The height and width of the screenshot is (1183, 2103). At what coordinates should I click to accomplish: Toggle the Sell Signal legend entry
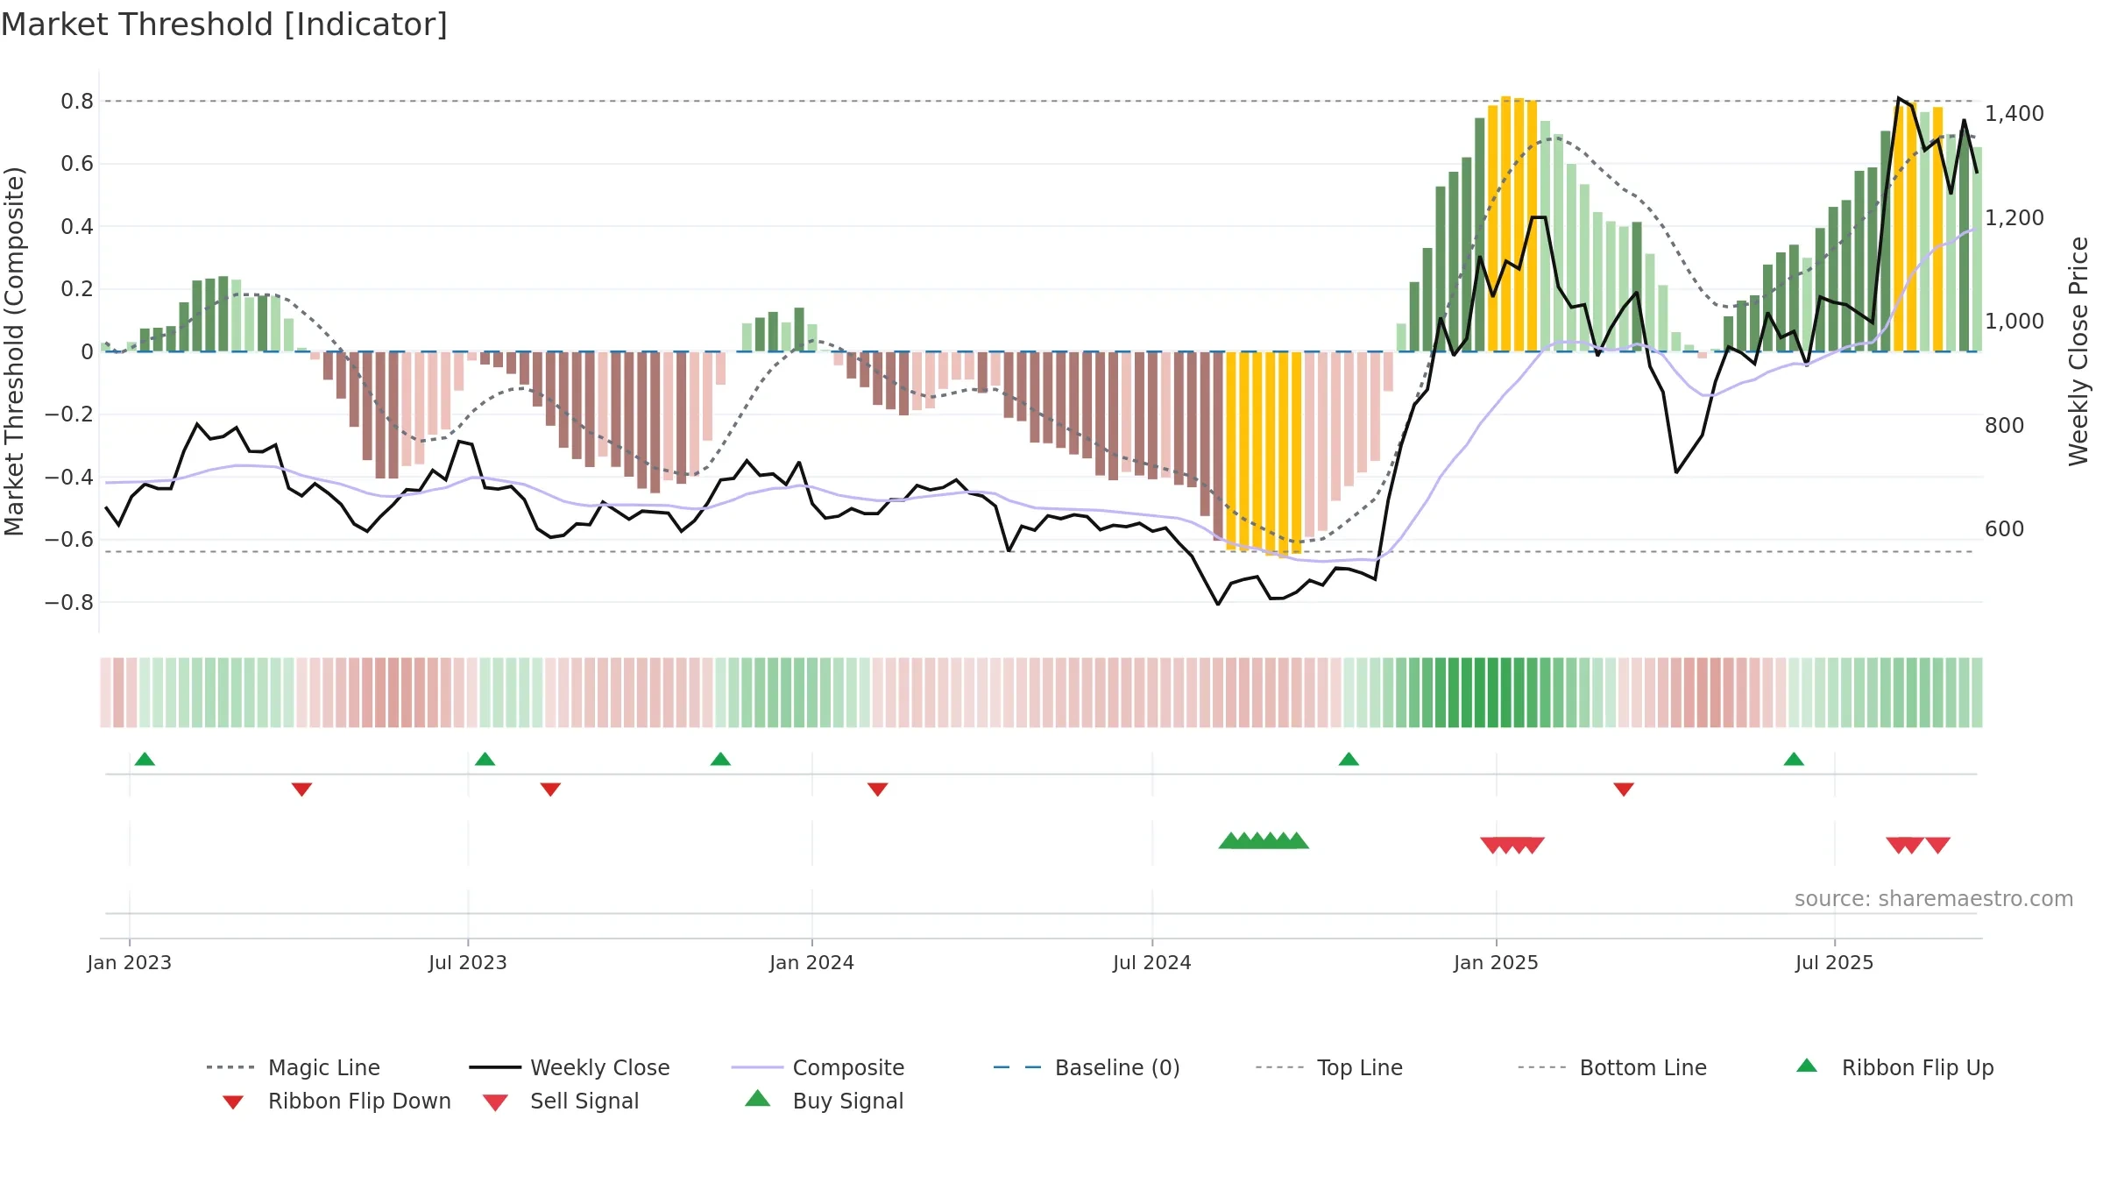coord(561,1101)
